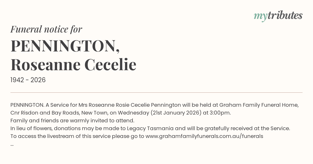Click "Graham Family Funeral Home" in the notice

tap(258, 105)
